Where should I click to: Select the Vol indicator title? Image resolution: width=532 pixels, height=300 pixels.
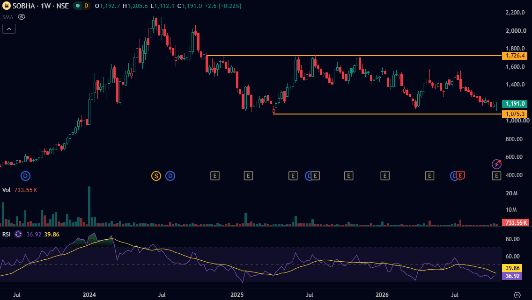[7, 190]
